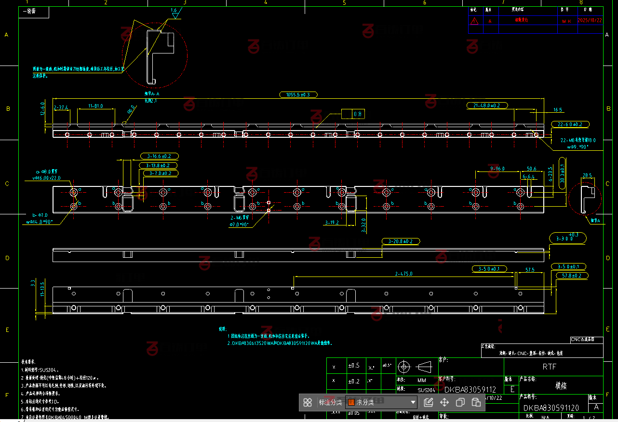618x422 pixels.
Task: Select the move crosshair arrows icon
Action: pyautogui.click(x=444, y=402)
